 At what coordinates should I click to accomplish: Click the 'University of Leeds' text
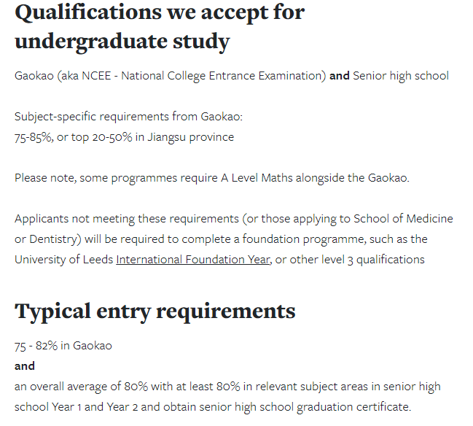[63, 260]
